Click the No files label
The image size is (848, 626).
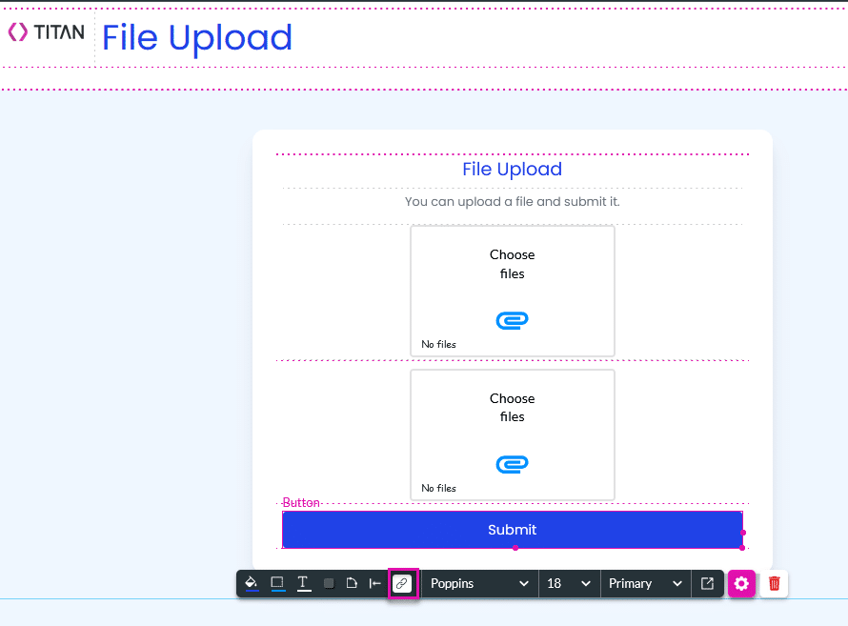coord(437,344)
